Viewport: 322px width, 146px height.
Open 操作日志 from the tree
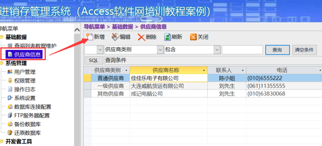coord(25,89)
